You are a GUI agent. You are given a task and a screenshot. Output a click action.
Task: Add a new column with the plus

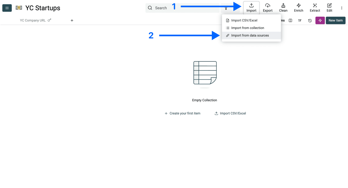tap(72, 20)
